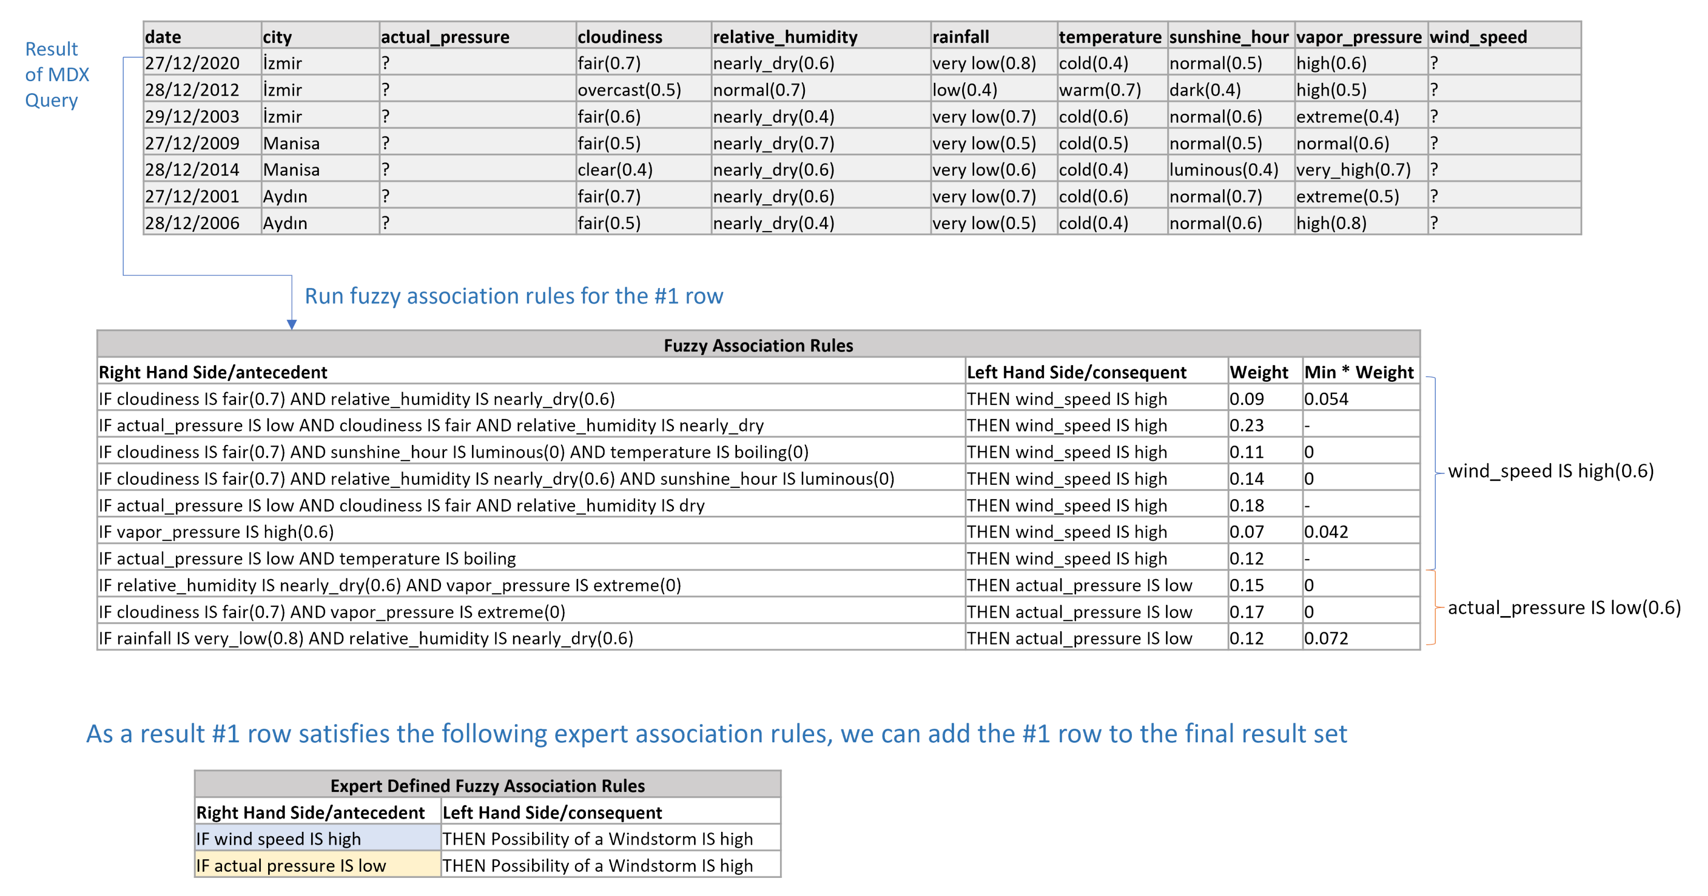This screenshot has height=896, width=1708.
Task: Select the 'IF vapor_pressure IS high(0.6)' rule
Action: (x=216, y=531)
